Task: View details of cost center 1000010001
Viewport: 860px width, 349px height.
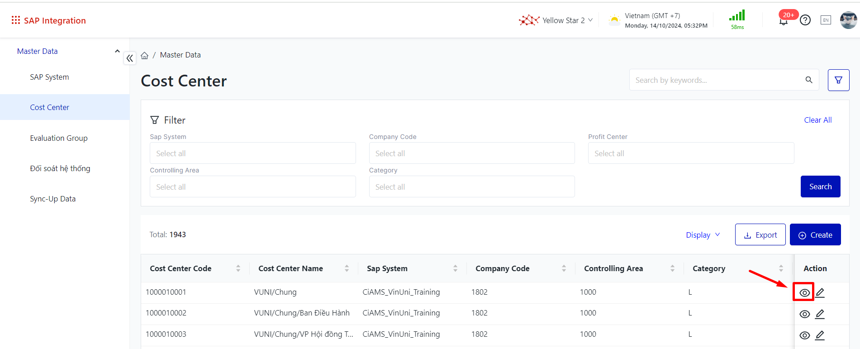Action: tap(804, 293)
